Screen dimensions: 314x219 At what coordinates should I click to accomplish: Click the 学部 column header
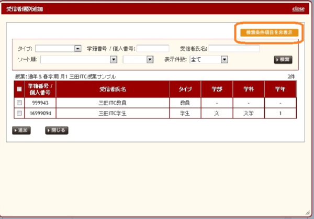pyautogui.click(x=217, y=90)
